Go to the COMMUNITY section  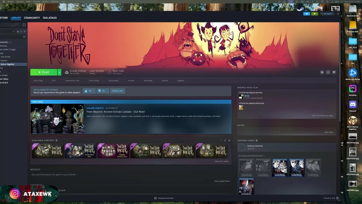tap(32, 18)
